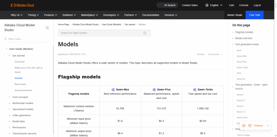Jump to Model overview in On this page

[x=244, y=38]
